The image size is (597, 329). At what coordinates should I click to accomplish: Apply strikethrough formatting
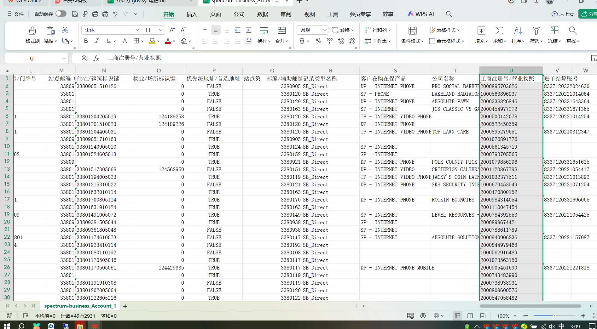[x=125, y=41]
